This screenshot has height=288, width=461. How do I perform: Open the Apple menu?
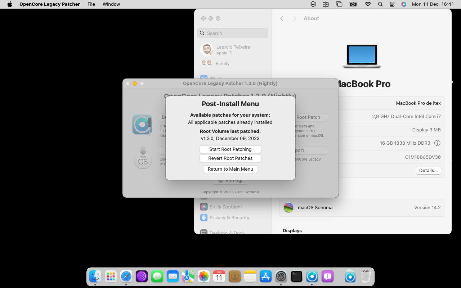[10, 4]
